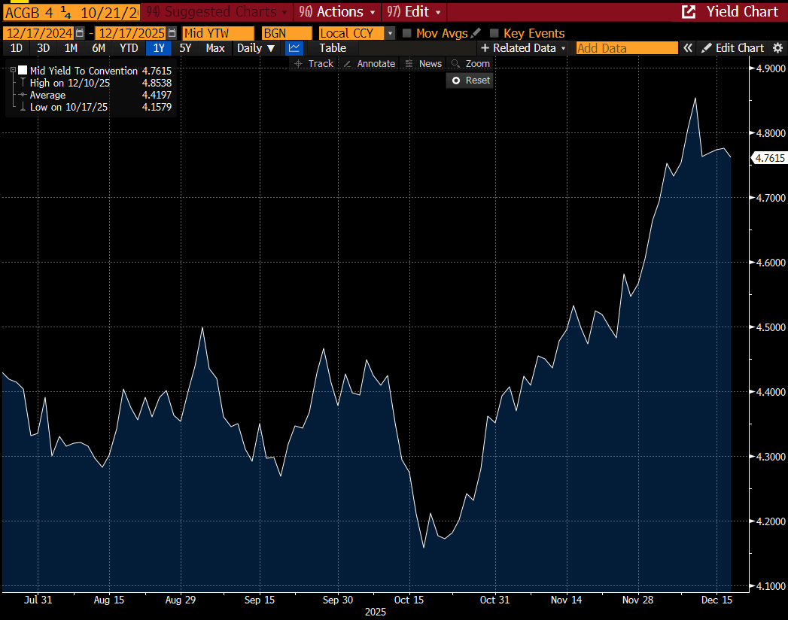Collapse the Mid Yield legend tree
The width and height of the screenshot is (788, 620).
(13, 71)
